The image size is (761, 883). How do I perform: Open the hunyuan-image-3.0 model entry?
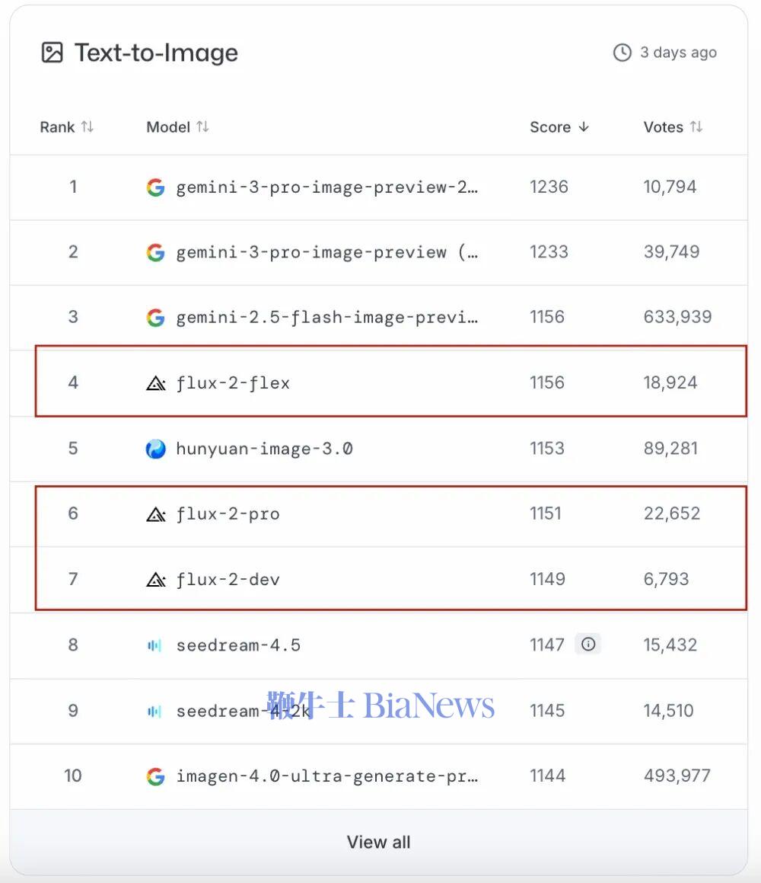pos(264,449)
